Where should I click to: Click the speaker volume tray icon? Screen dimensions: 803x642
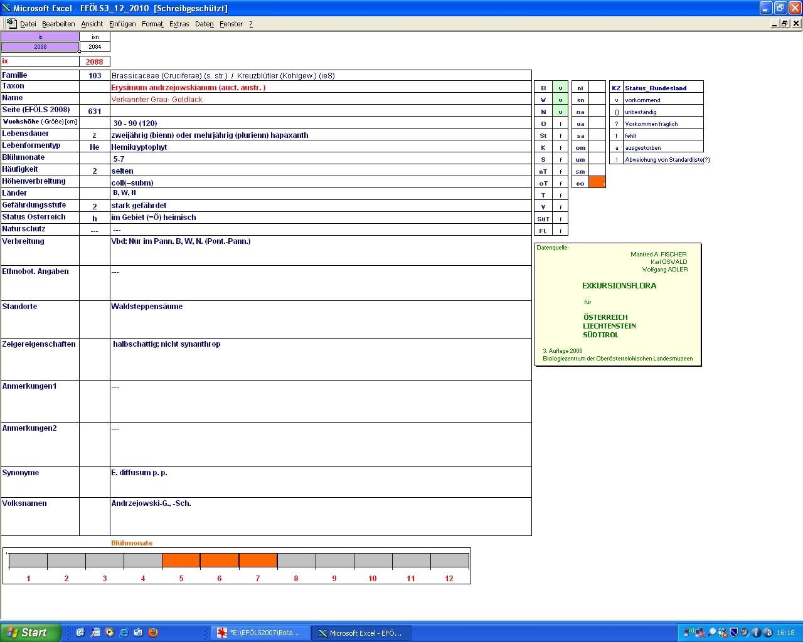pyautogui.click(x=745, y=633)
